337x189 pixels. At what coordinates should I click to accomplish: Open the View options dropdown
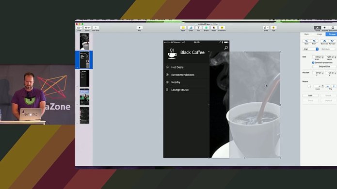(x=80, y=28)
